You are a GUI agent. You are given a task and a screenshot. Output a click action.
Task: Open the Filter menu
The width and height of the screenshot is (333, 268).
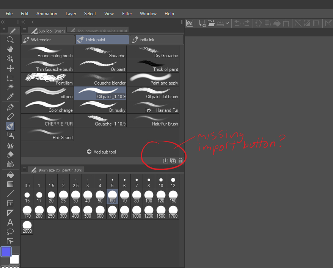127,13
